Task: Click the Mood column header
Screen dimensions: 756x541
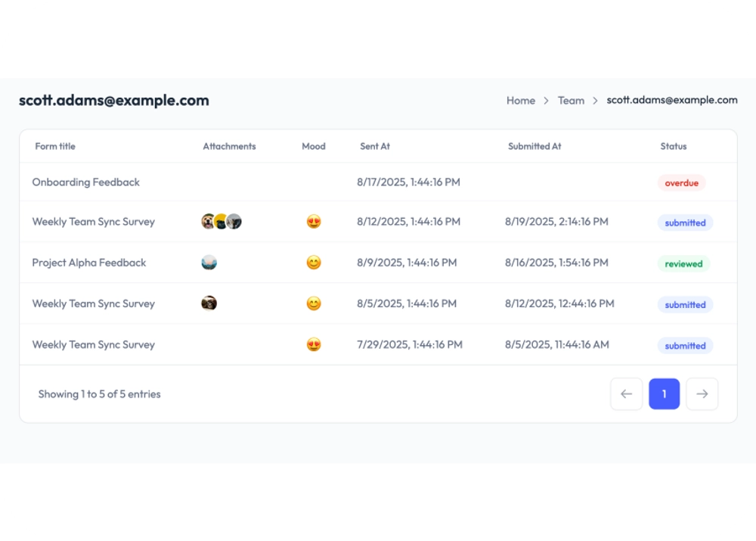Action: click(x=314, y=146)
